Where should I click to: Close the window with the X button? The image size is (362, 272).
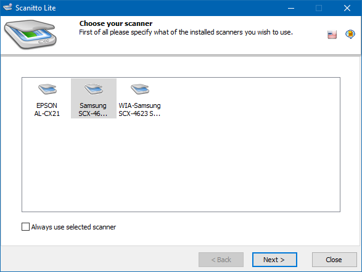pyautogui.click(x=347, y=8)
